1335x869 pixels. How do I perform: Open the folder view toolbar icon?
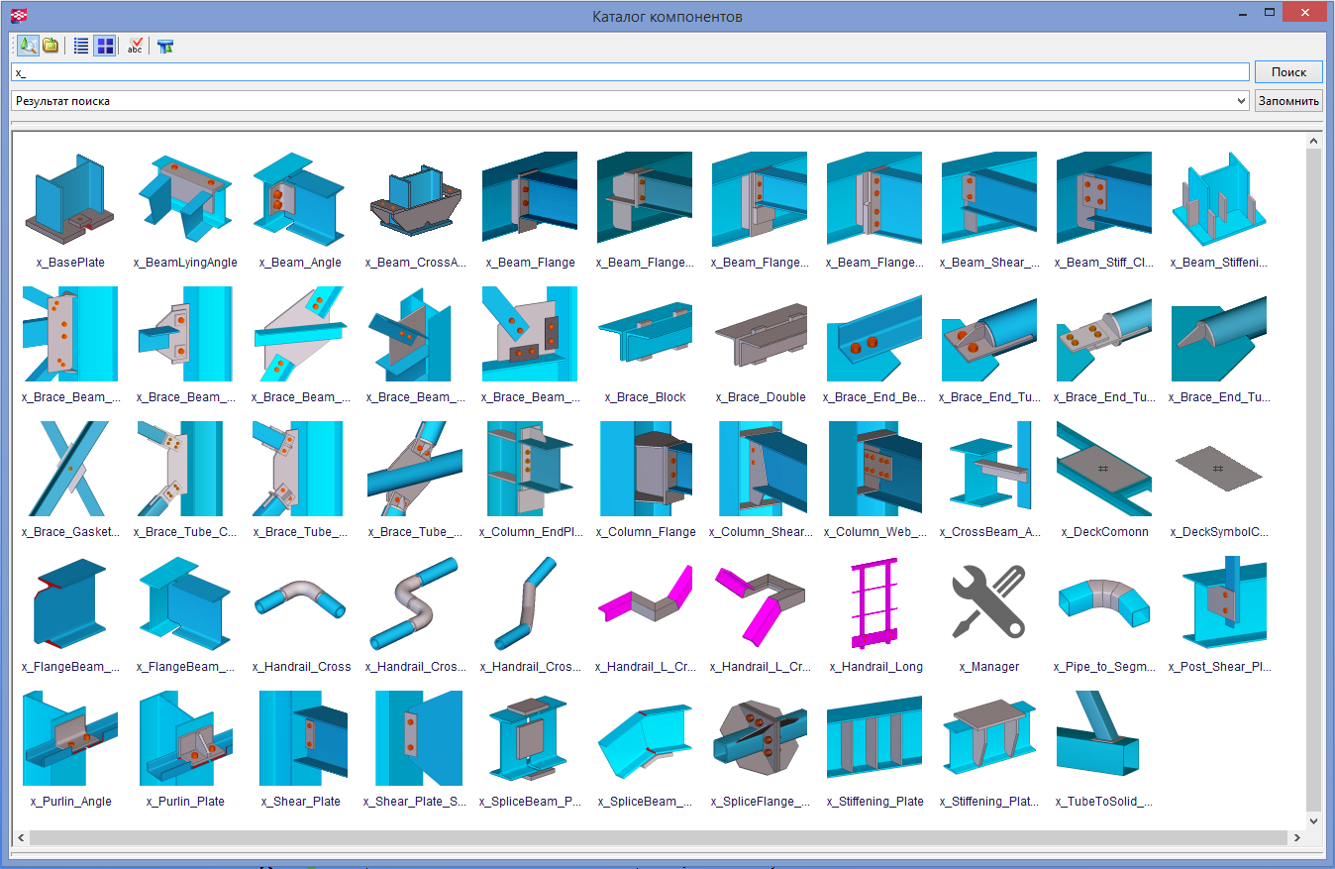click(x=51, y=46)
